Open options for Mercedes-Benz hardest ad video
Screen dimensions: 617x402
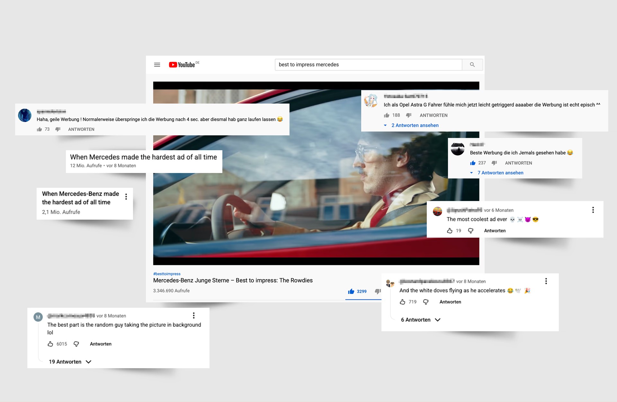coord(126,196)
